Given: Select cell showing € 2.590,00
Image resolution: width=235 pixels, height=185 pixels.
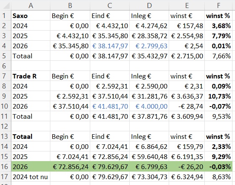Looking at the screenshot, I should coord(149,86).
